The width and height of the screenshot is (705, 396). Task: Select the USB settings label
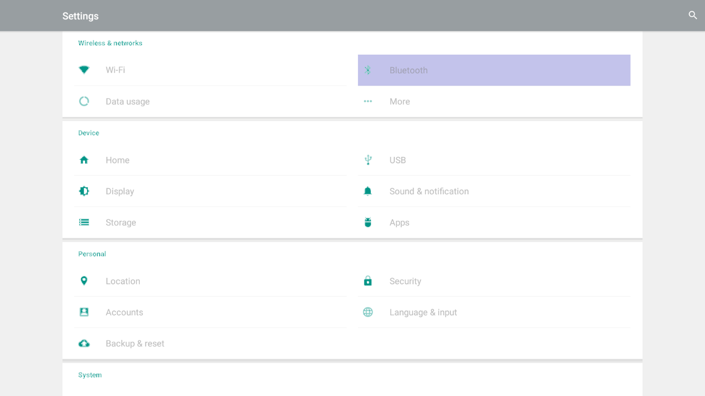[398, 160]
